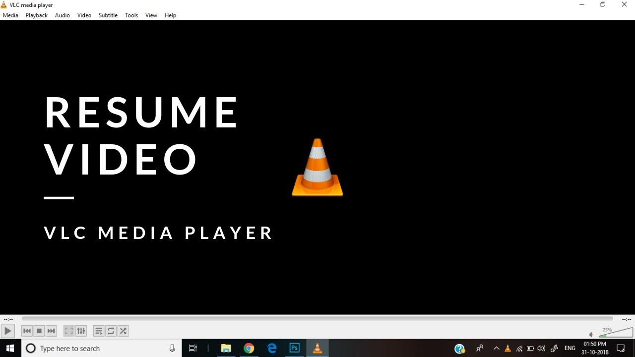Screen dimensions: 635x357
Task: Toggle the playlist view
Action: [99, 331]
